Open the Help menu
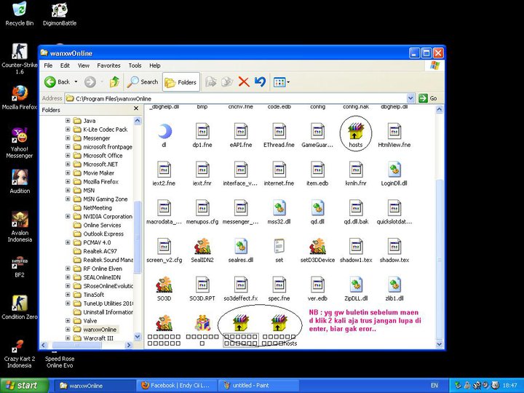This screenshot has height=393, width=524. pos(155,65)
